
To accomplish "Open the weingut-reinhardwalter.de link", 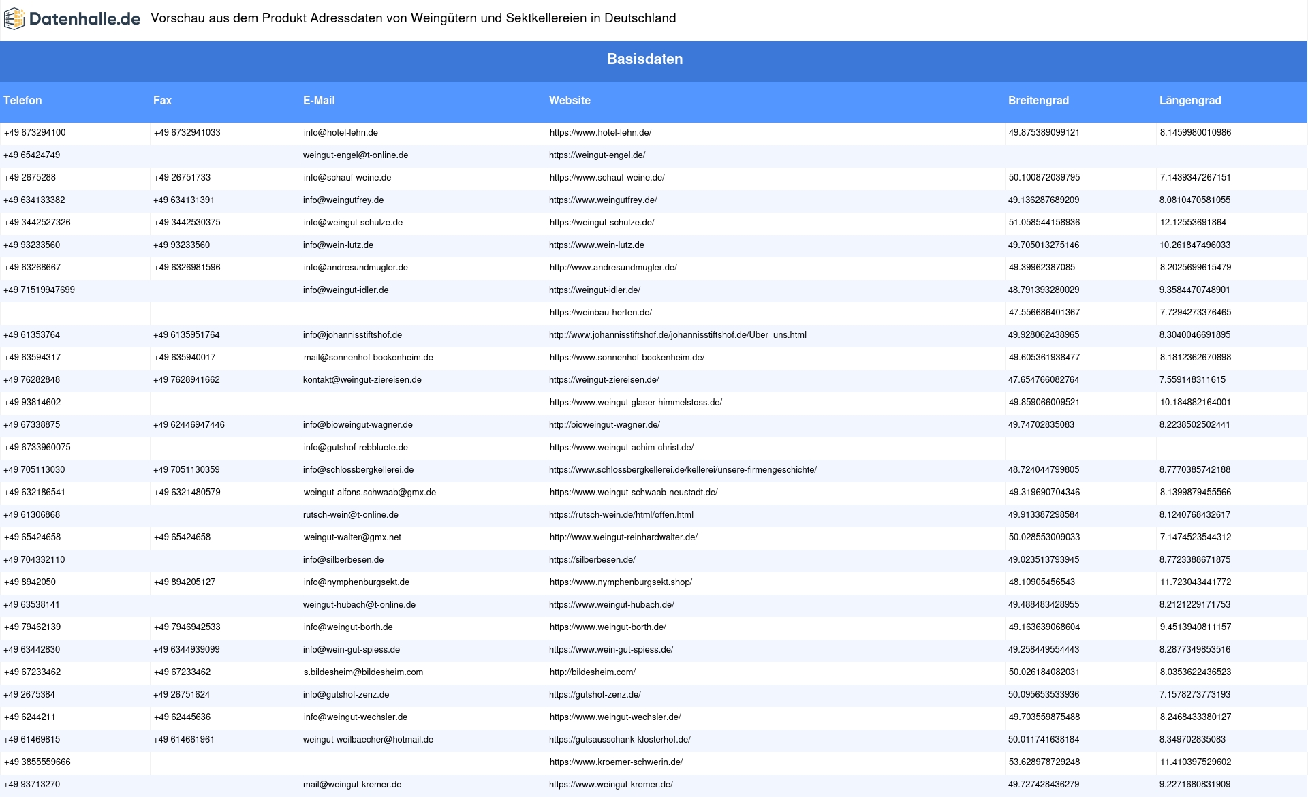I will [623, 537].
